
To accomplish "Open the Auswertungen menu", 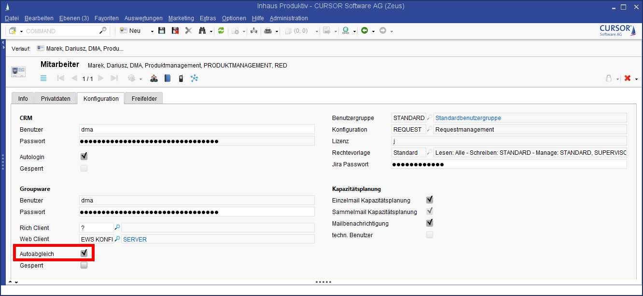I will tap(143, 18).
